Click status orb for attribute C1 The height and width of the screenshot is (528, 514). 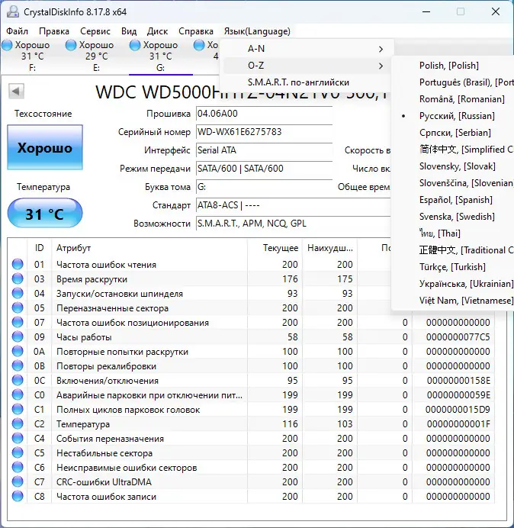click(x=18, y=409)
